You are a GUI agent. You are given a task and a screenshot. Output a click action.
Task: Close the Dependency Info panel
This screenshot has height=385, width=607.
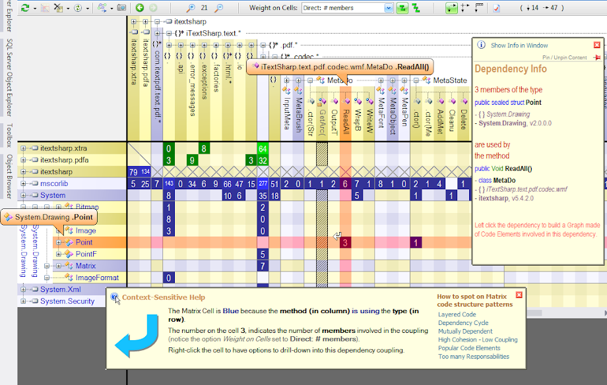coord(597,45)
